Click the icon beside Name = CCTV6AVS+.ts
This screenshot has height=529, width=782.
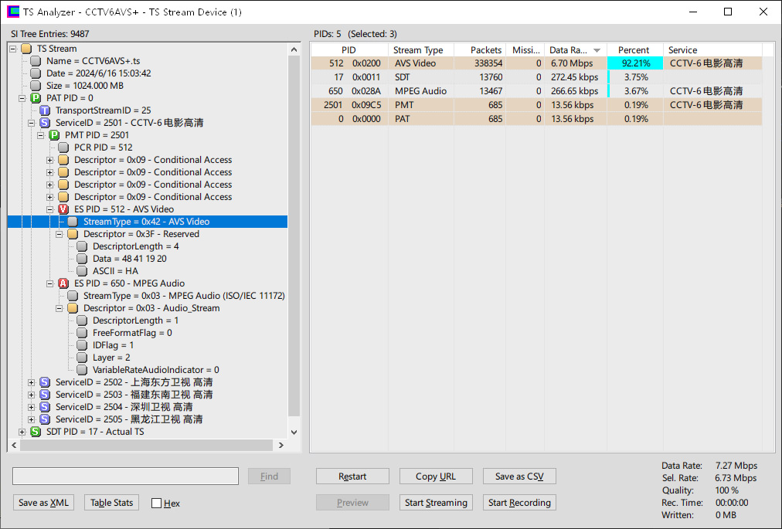click(x=36, y=61)
